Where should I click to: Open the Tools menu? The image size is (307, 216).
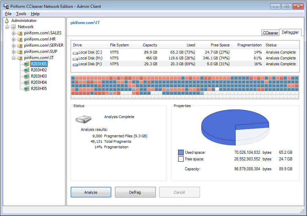21,14
